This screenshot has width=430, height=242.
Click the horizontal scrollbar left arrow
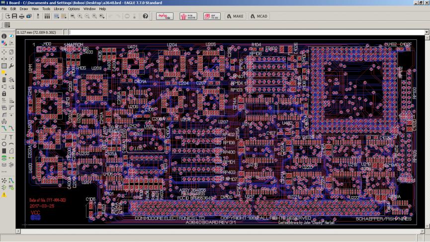tap(18, 231)
